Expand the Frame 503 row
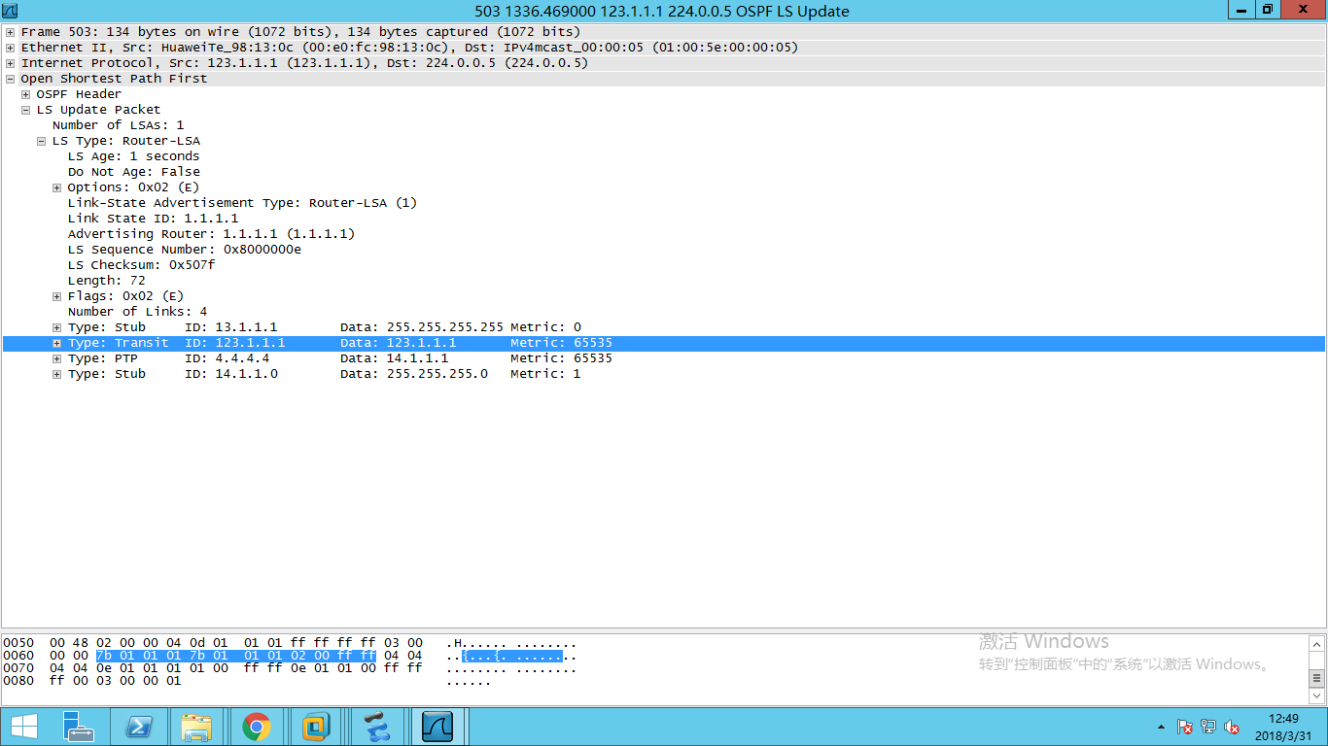This screenshot has height=746, width=1328. click(11, 32)
